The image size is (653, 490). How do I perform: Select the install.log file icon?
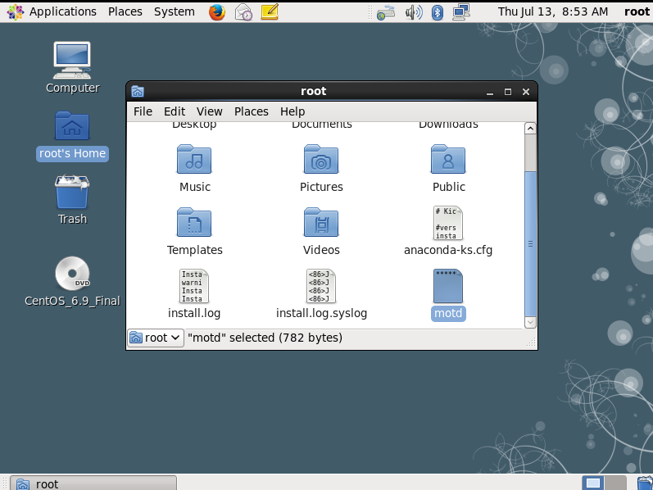click(x=194, y=286)
